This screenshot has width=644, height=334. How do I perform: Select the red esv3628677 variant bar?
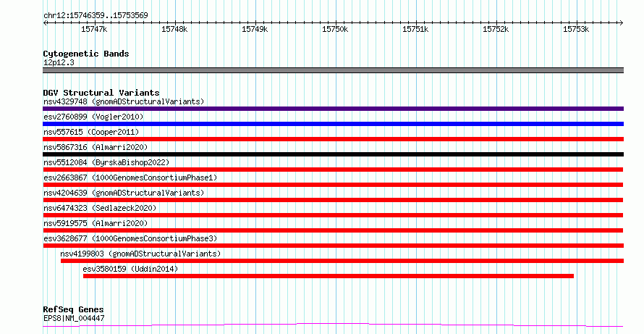coord(333,246)
